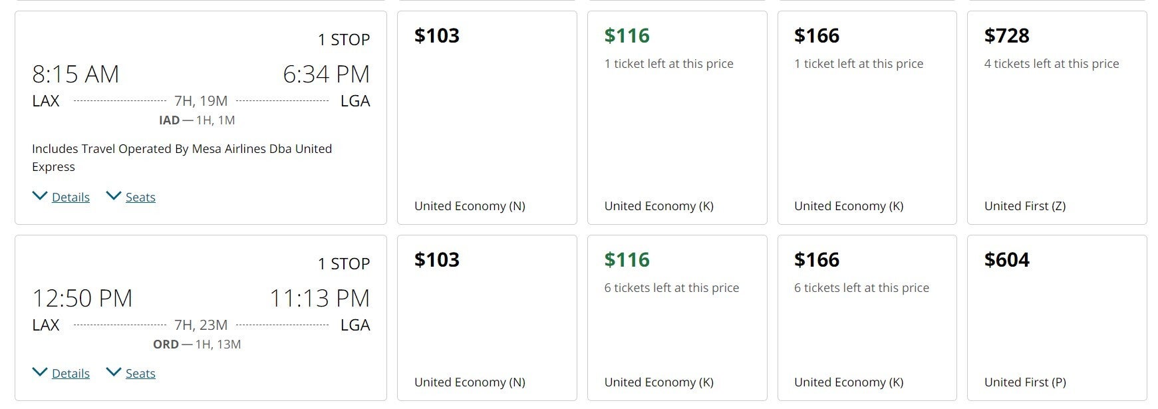Choose the $116 fare with 6 tickets left

[677, 318]
